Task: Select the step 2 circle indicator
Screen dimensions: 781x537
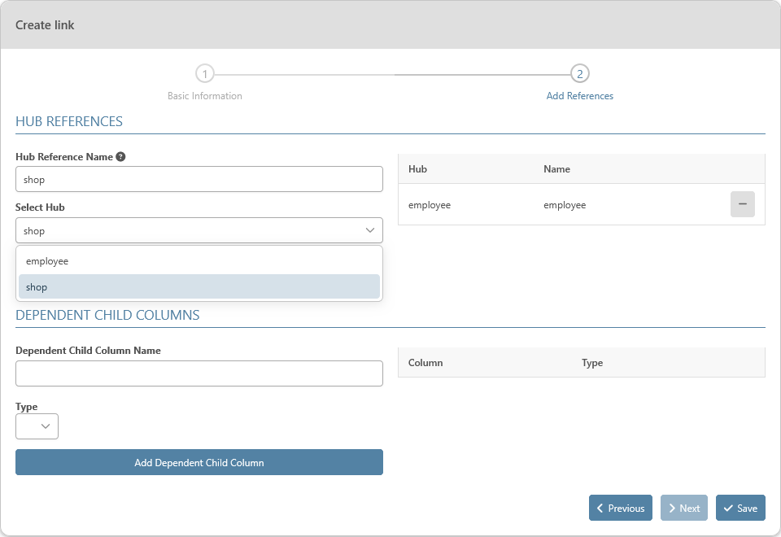Action: 579,74
